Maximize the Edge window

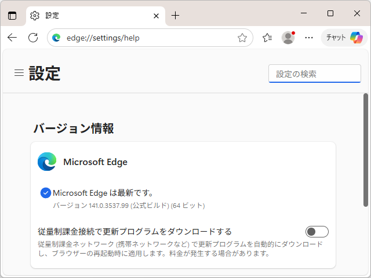point(330,13)
